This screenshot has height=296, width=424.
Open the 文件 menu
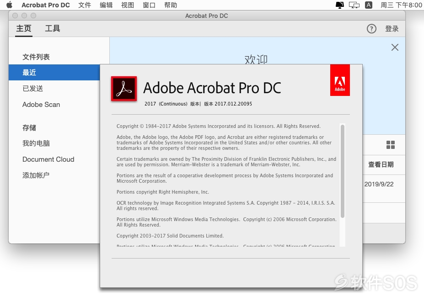pyautogui.click(x=85, y=5)
